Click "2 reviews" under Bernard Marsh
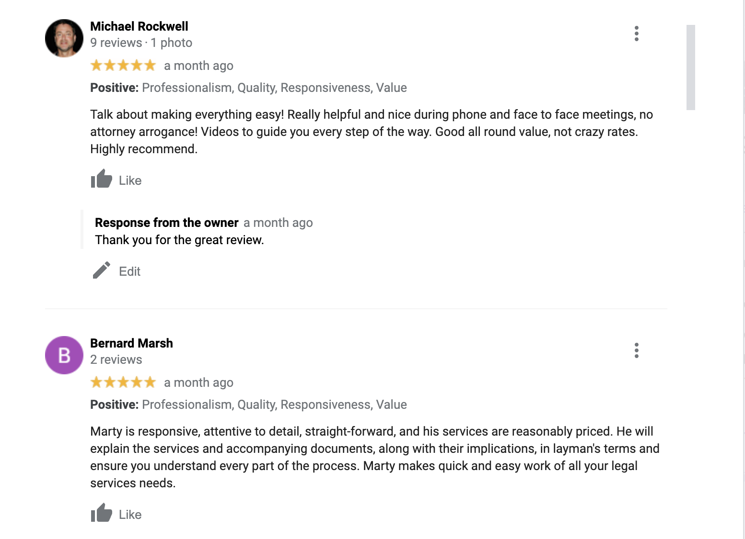Viewport: 745px width, 539px height. coord(116,360)
